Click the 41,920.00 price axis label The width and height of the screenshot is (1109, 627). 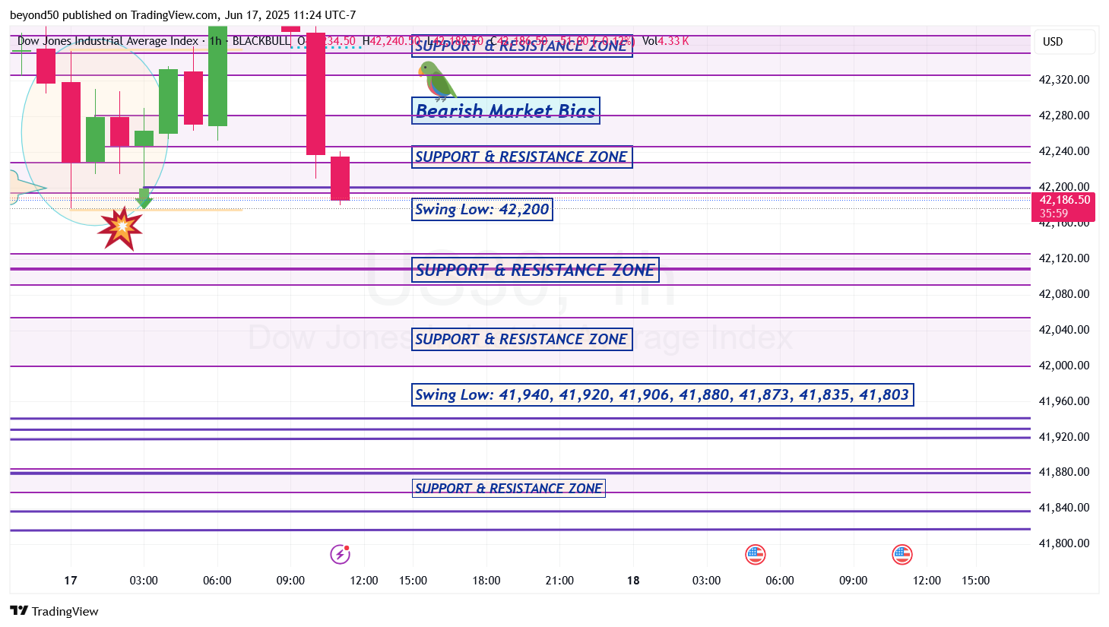[x=1063, y=437]
